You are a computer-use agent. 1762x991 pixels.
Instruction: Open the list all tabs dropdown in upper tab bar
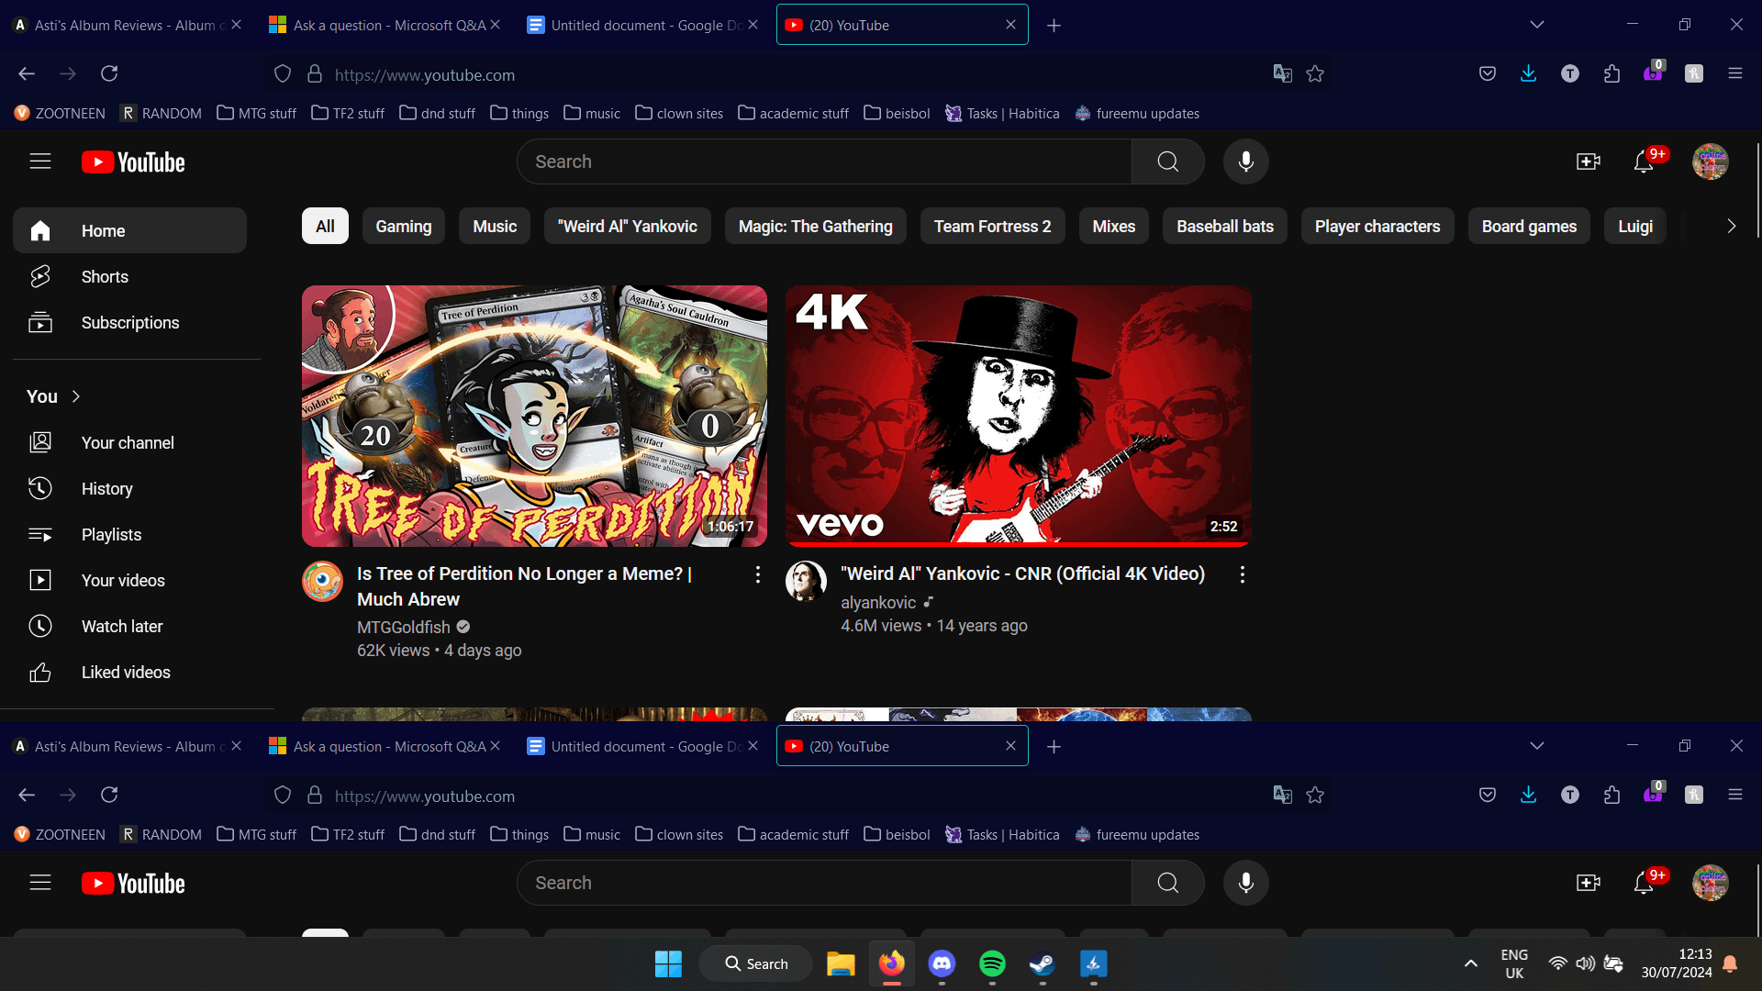pos(1537,25)
